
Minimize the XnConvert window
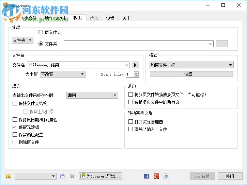(x=208, y=5)
